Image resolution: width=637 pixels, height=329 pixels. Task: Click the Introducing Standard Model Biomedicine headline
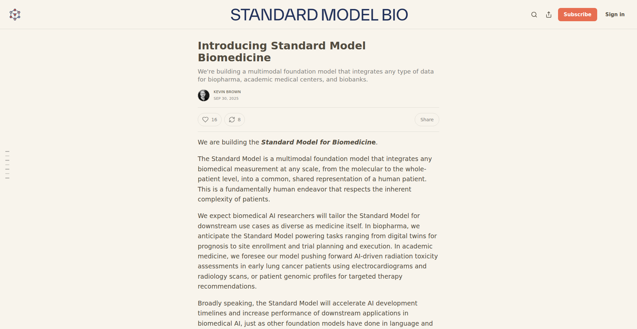point(281,51)
